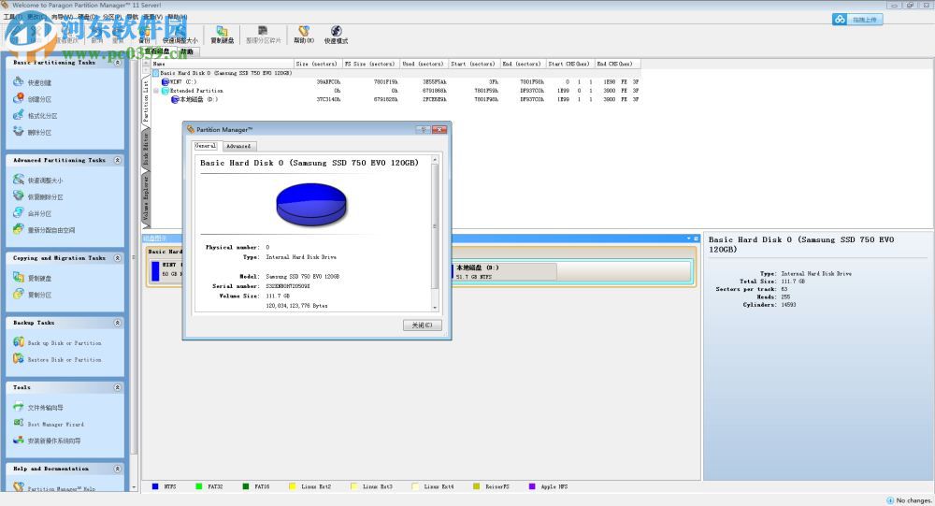This screenshot has height=506, width=935.
Task: Click the Size (sectors) column header
Action: (x=317, y=64)
